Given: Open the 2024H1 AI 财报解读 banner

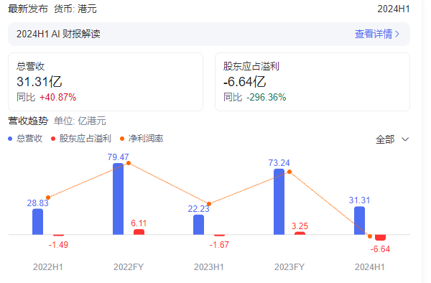Looking at the screenshot, I should (x=209, y=34).
